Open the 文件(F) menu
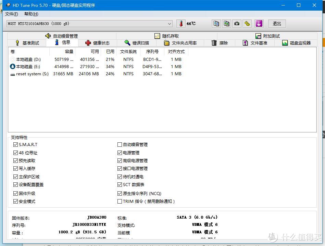 (x=11, y=14)
